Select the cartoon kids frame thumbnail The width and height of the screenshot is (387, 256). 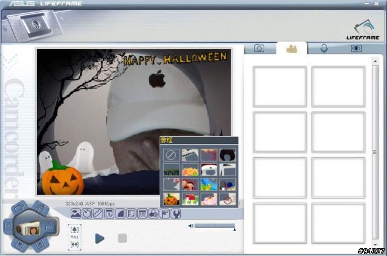(190, 185)
